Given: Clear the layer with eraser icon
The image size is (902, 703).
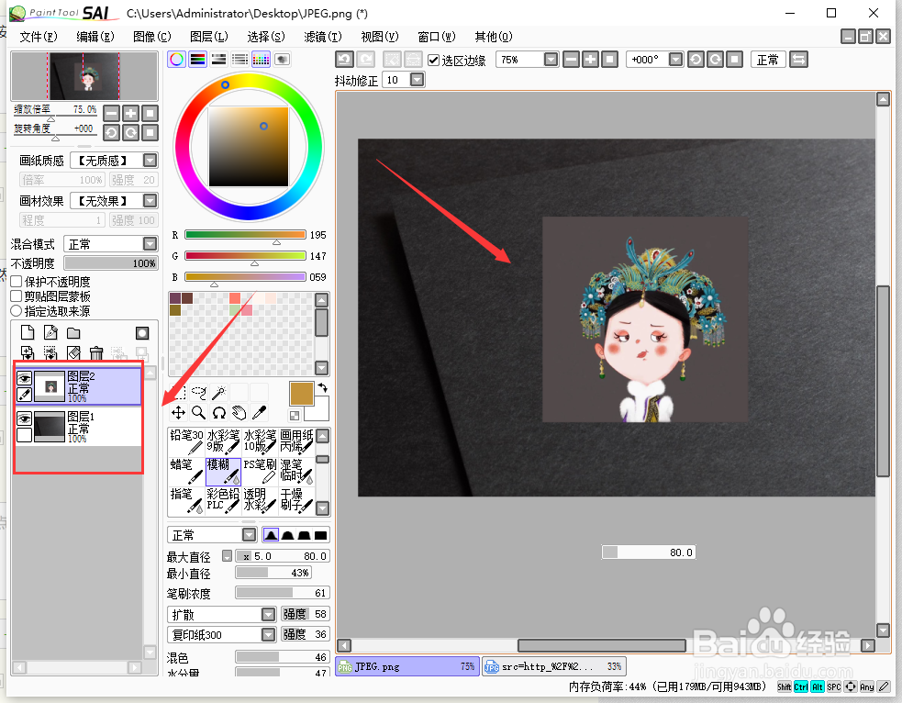Looking at the screenshot, I should pos(73,352).
